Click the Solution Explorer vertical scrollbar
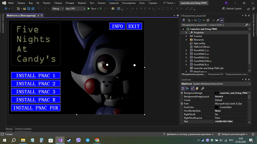Image resolution: width=257 pixels, height=144 pixels. pos(249,50)
